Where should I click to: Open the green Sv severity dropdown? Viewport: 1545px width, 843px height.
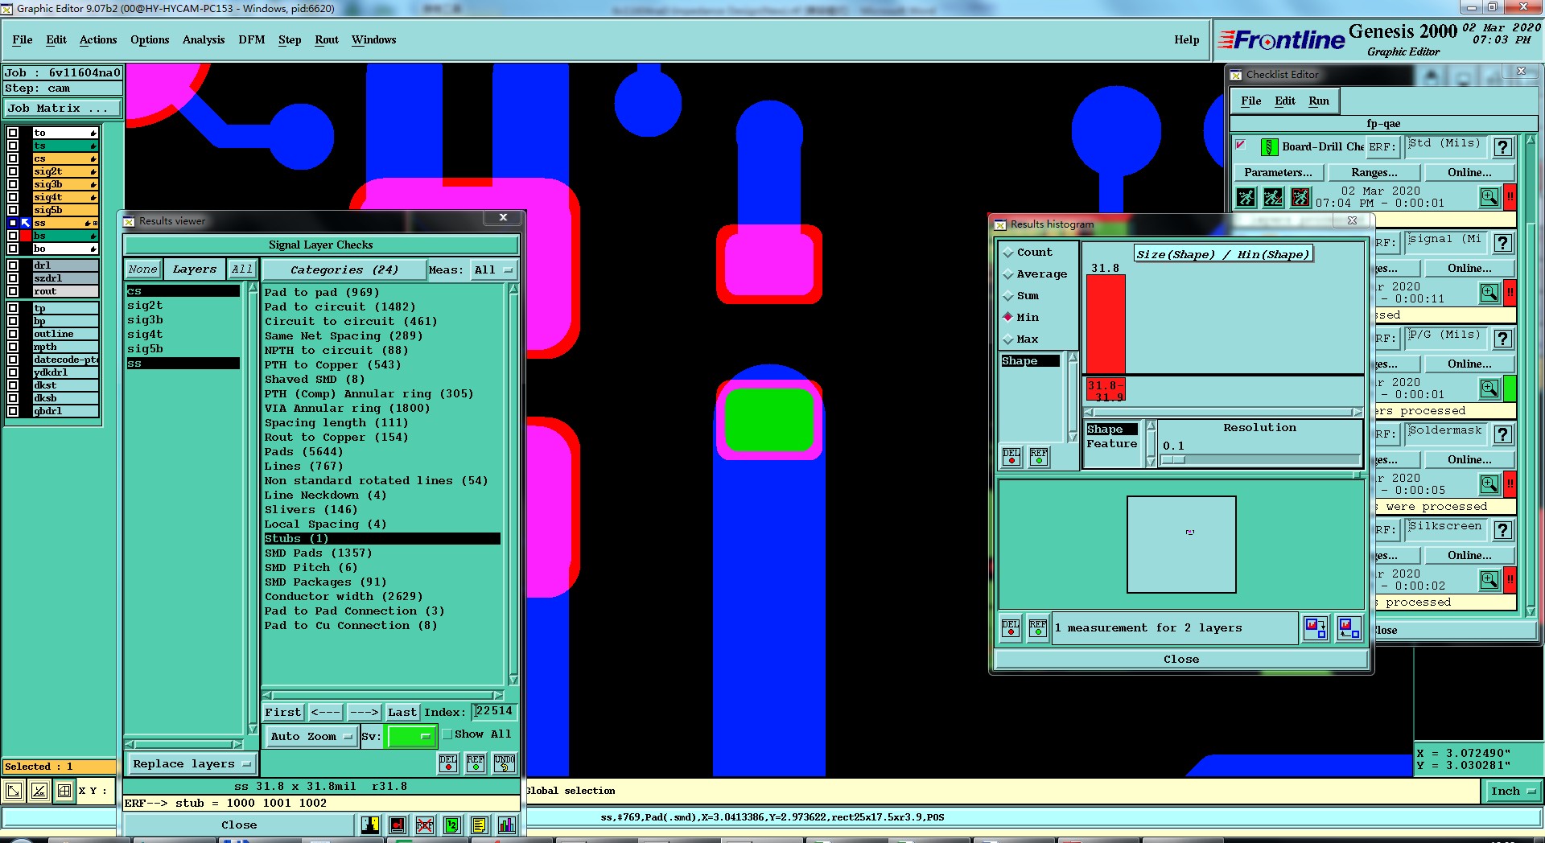410,736
